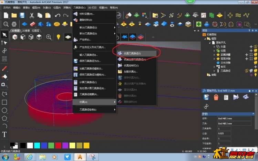Click the Open folder toolbar icon
The image size is (258, 161).
point(14,15)
